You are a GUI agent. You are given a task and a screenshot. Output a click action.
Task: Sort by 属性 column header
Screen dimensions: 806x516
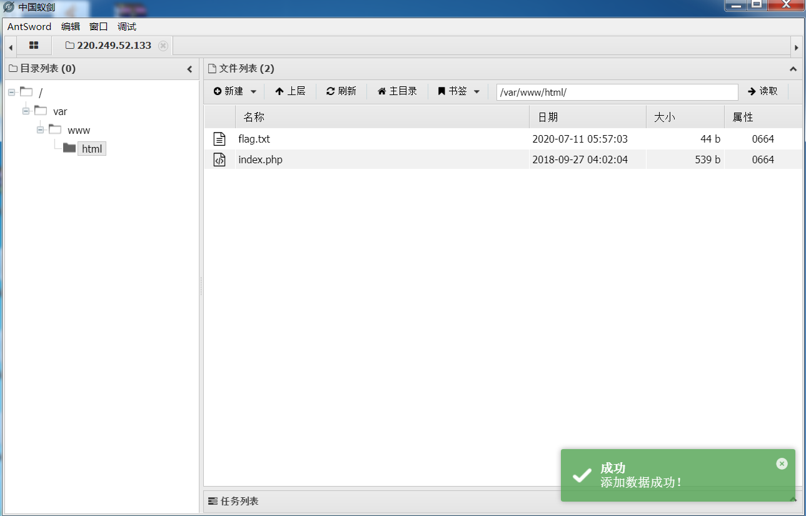point(762,117)
